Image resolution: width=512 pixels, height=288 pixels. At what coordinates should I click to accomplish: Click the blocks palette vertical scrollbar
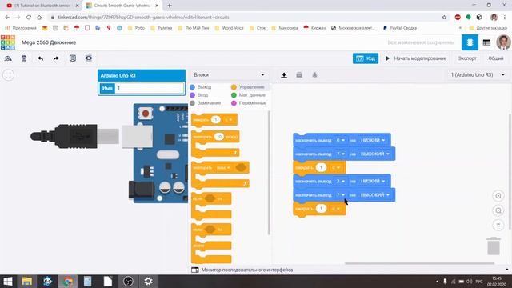point(269,173)
